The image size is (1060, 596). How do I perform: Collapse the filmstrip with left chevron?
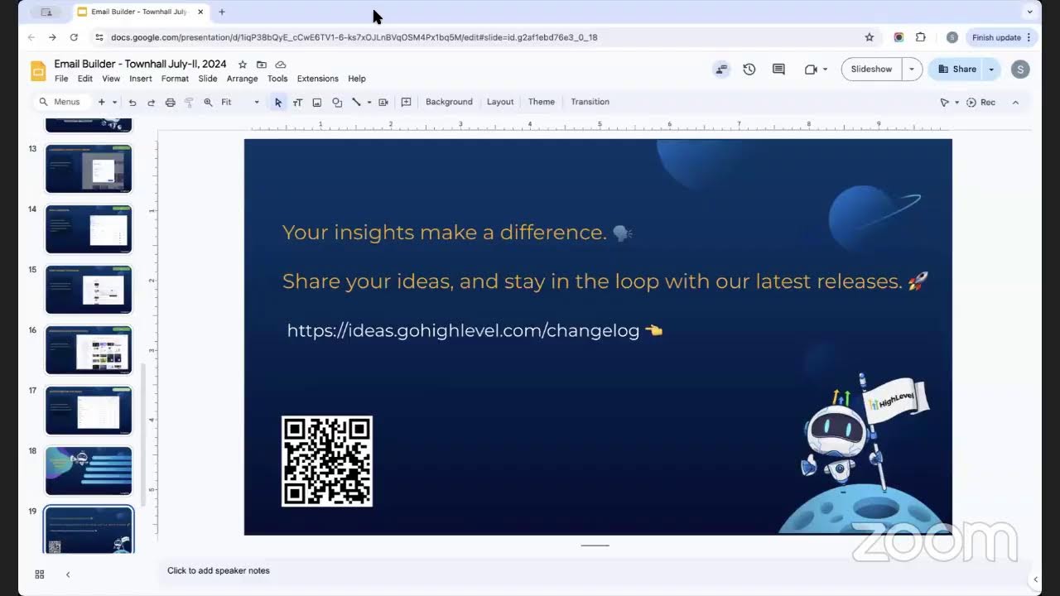tap(68, 574)
